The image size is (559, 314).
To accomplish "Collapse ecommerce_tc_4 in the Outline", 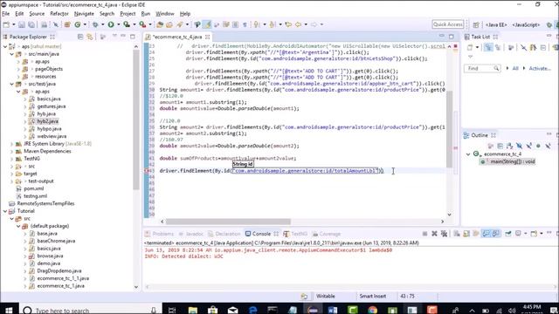I will (468, 154).
